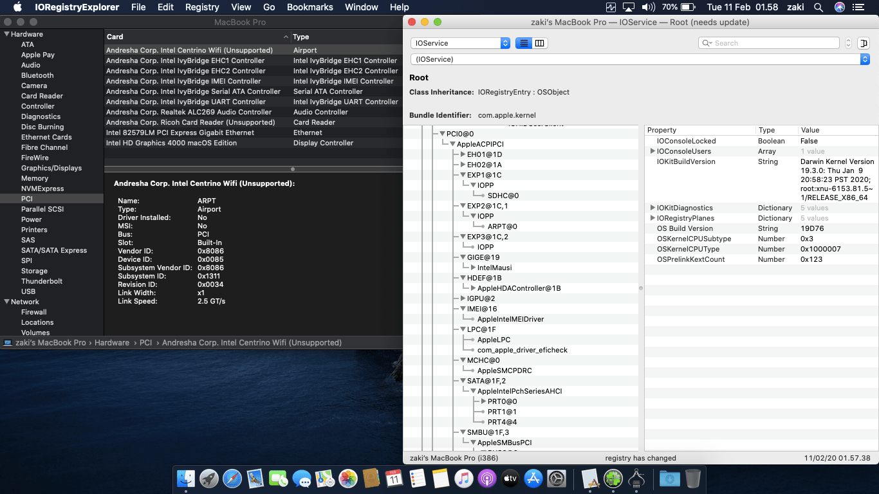Sort PCI list by Type column
This screenshot has height=494, width=879.
point(346,37)
